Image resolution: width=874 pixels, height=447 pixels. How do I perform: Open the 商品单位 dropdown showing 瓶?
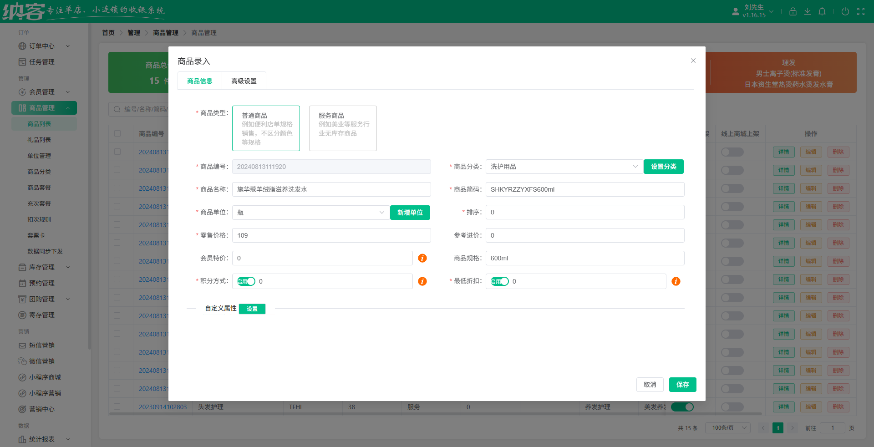pos(310,213)
